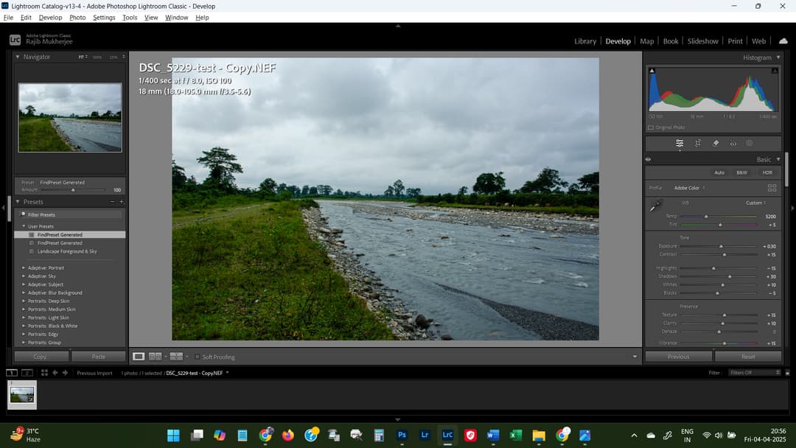Click the Paste settings button
Viewport: 796px width, 448px height.
pyautogui.click(x=99, y=357)
